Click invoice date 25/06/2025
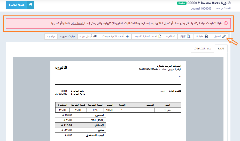The height and width of the screenshot is (141, 240). [x=61, y=94]
